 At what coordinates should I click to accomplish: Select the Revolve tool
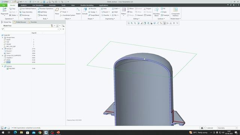(x=92, y=9)
